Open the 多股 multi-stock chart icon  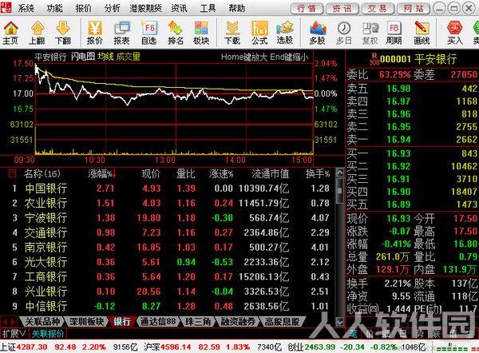pyautogui.click(x=318, y=33)
